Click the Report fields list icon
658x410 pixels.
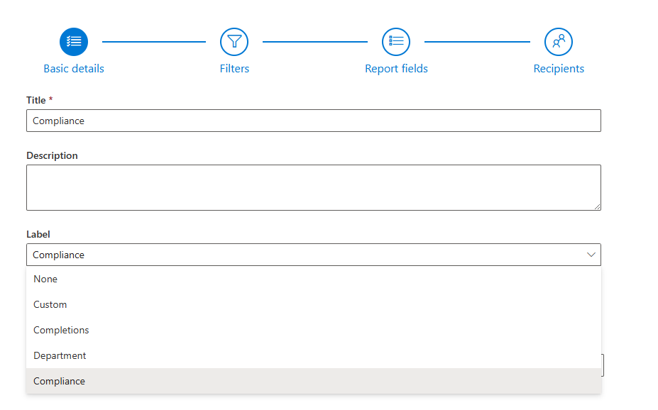coord(396,42)
